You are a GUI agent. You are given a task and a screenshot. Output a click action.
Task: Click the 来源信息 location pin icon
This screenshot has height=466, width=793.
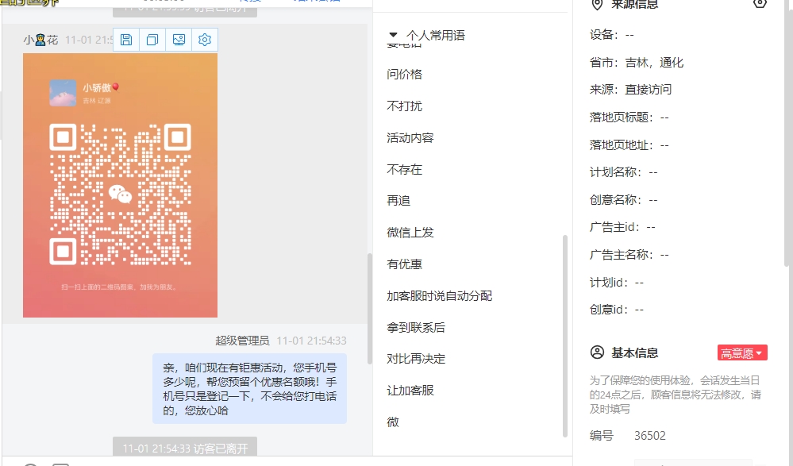coord(597,5)
